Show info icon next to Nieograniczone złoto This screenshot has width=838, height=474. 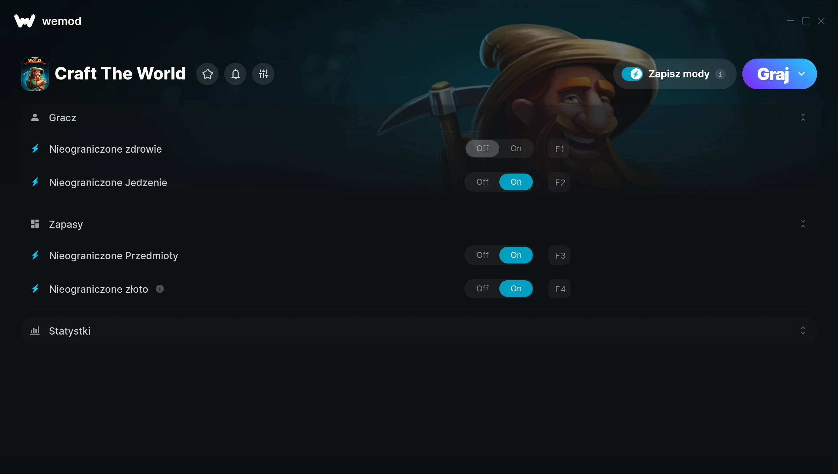click(x=160, y=289)
